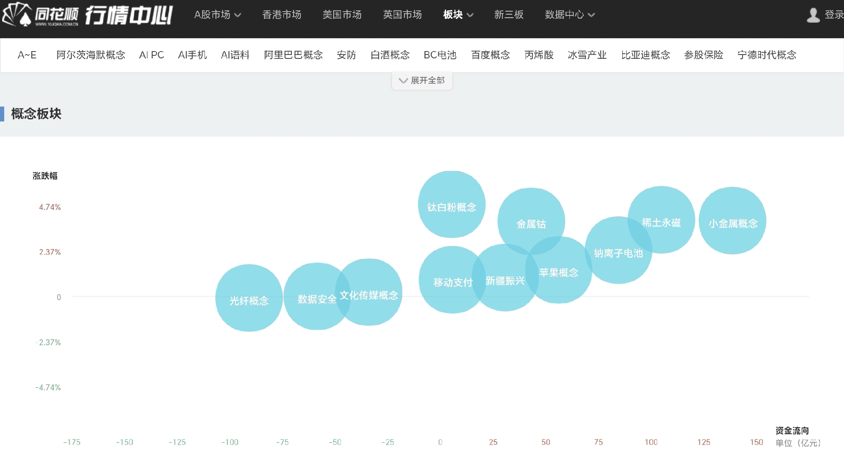The image size is (844, 450).
Task: Go to the 新三板 section
Action: [508, 14]
